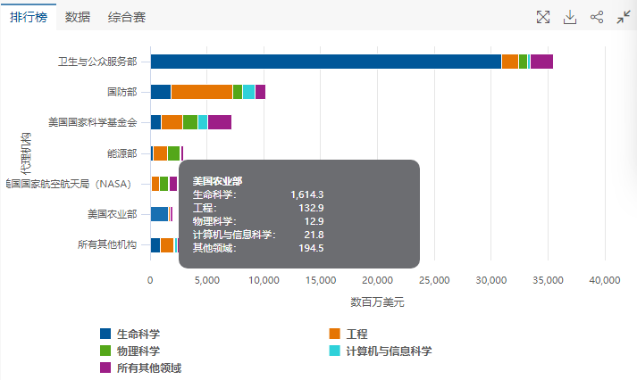The image size is (637, 380).
Task: Click the 工程 legend label
Action: tap(356, 335)
